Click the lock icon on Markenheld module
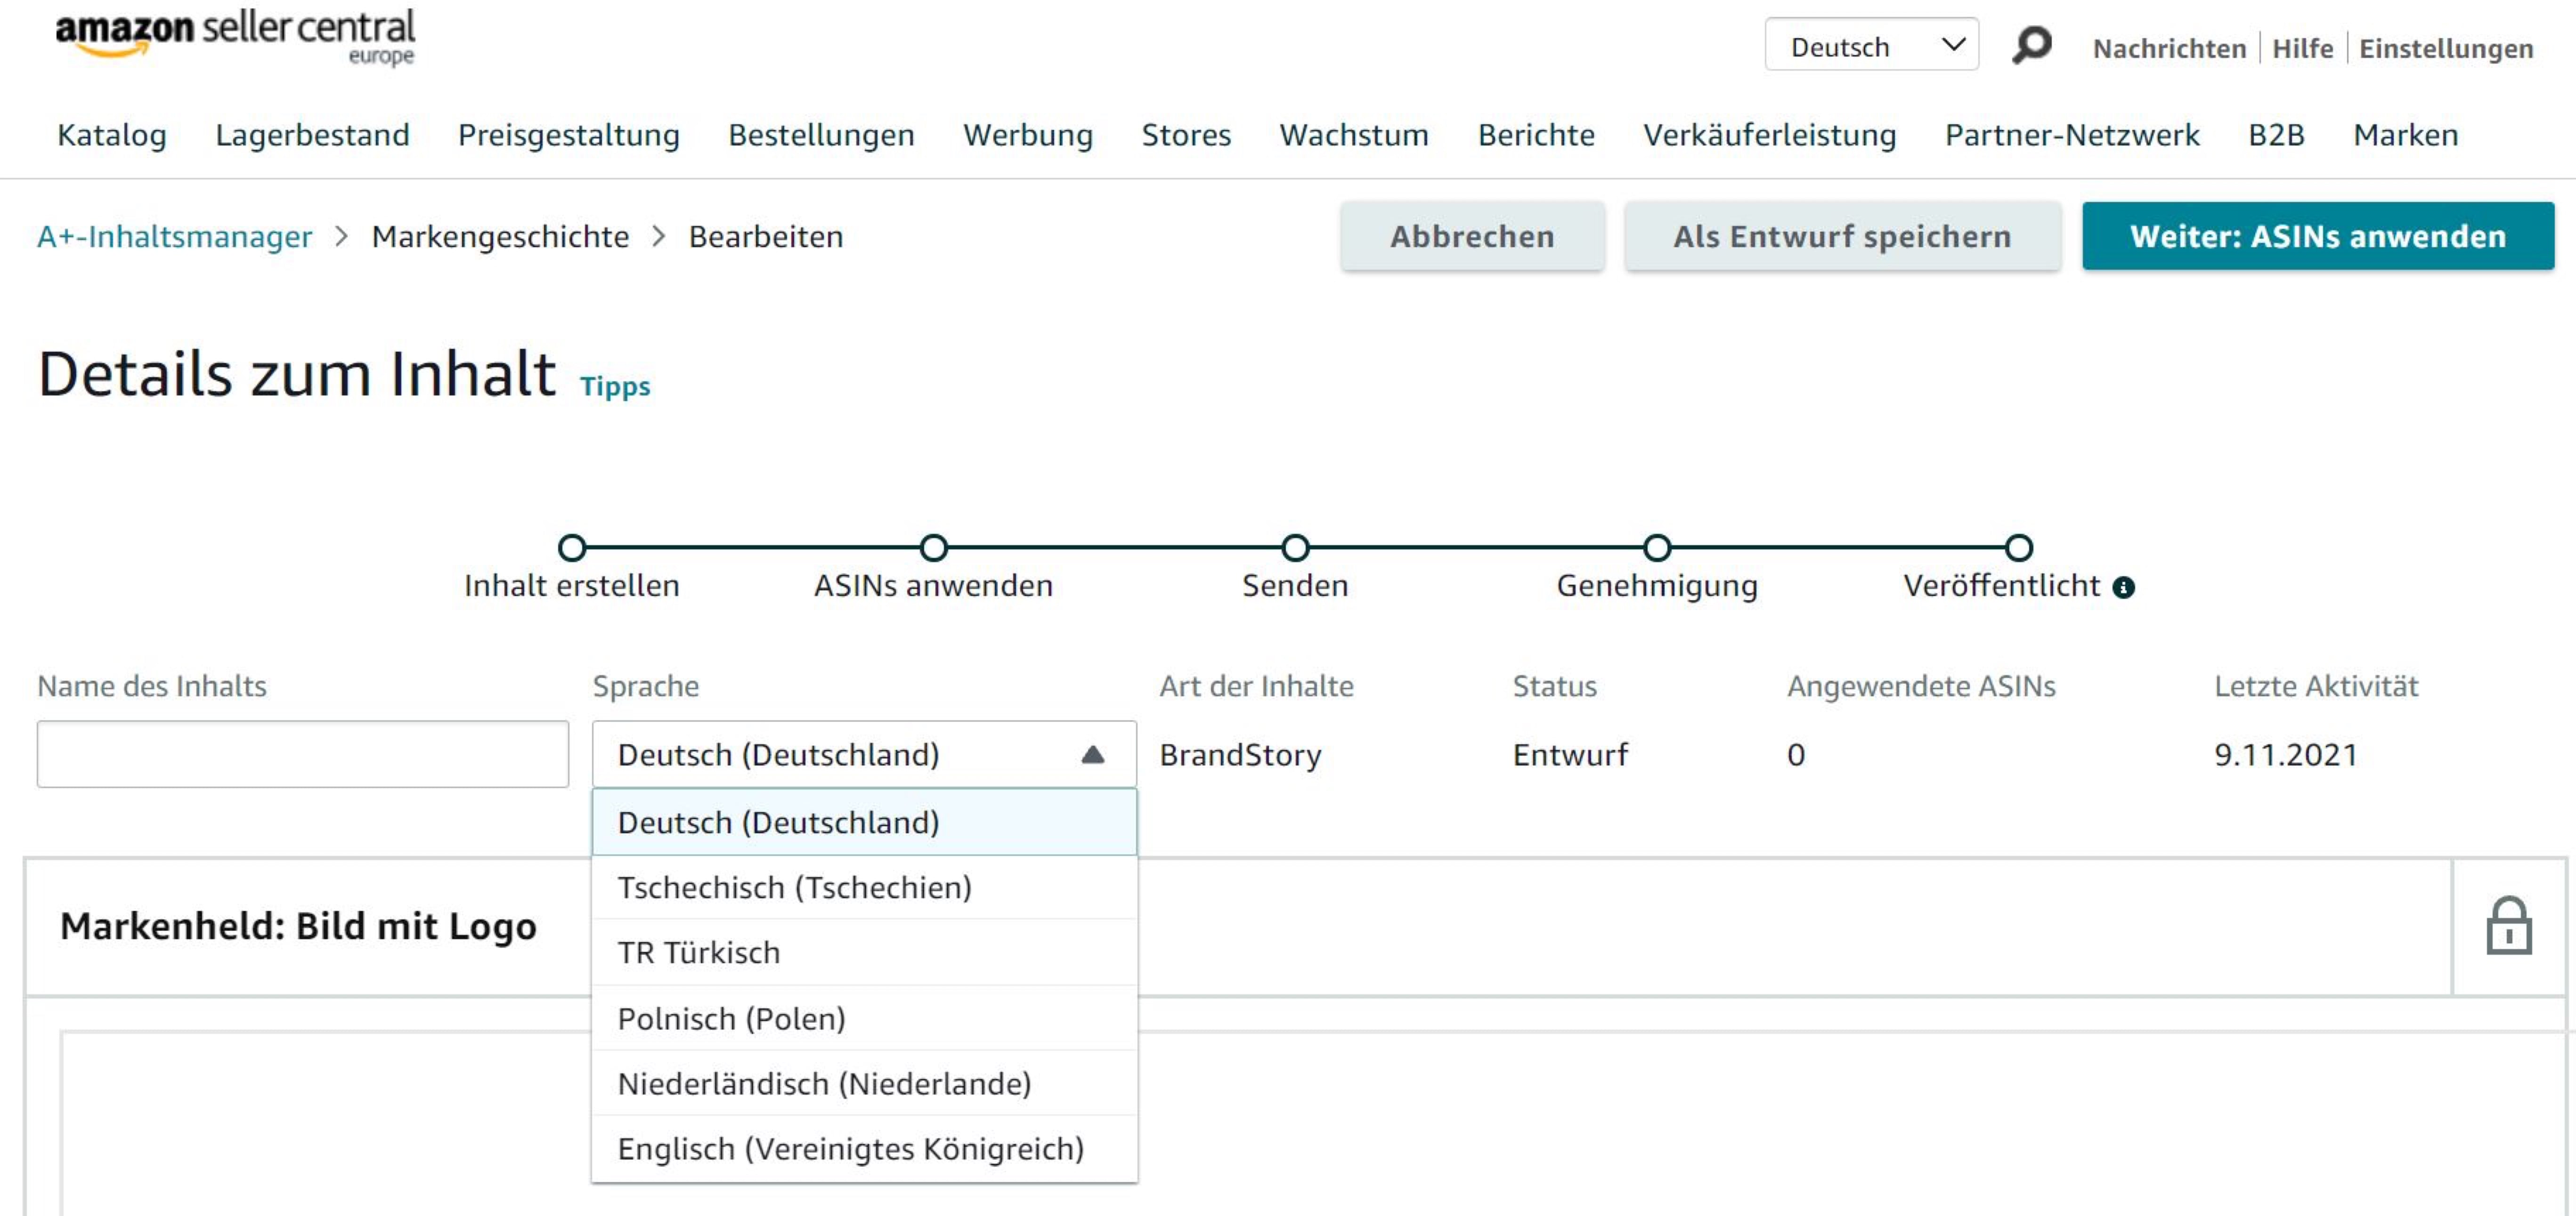2576x1216 pixels. 2508,925
